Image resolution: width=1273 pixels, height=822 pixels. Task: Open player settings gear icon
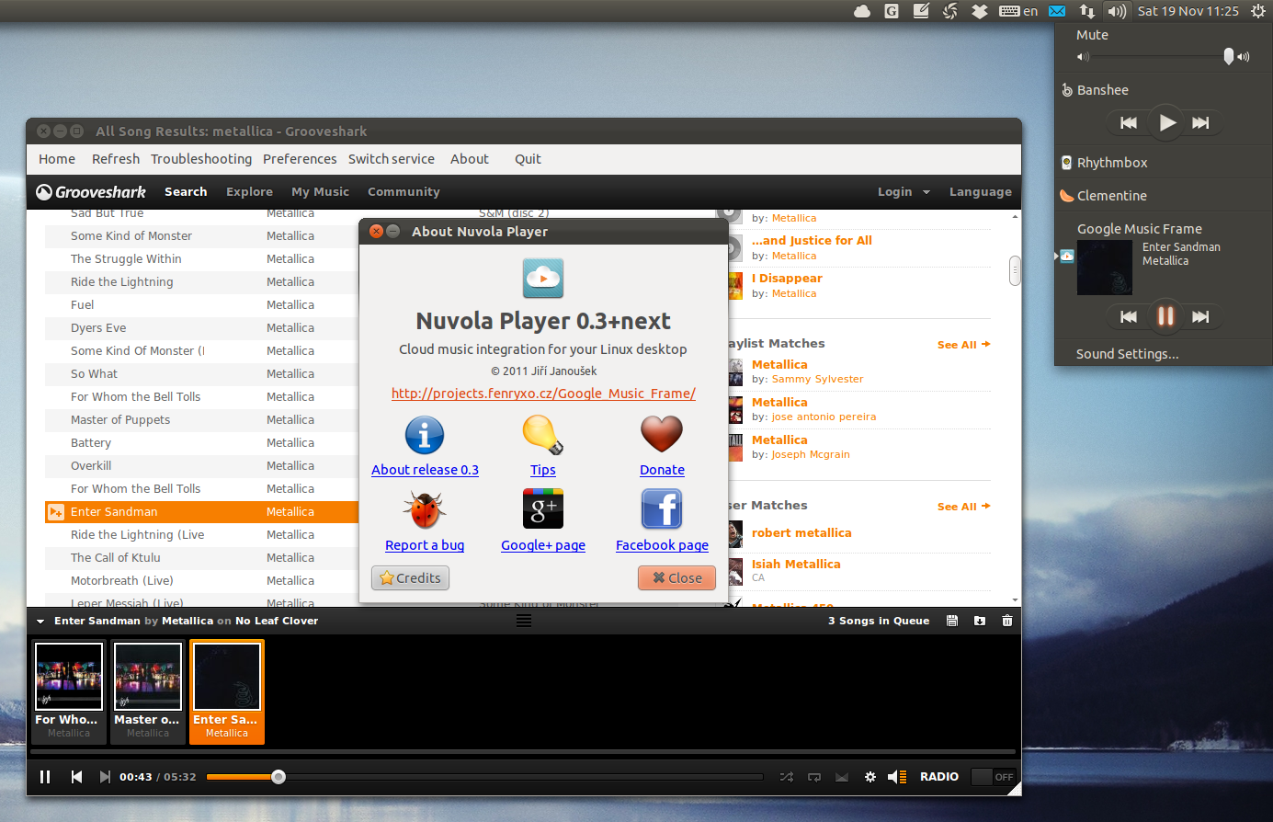coord(870,777)
